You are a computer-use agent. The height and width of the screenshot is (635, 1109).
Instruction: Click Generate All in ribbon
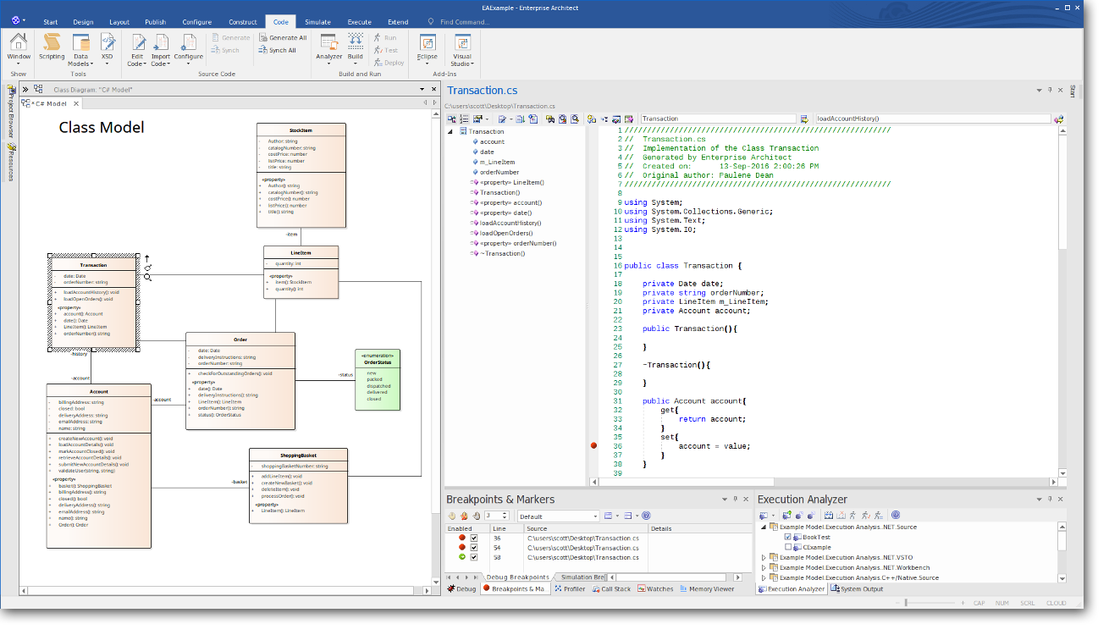(x=284, y=37)
